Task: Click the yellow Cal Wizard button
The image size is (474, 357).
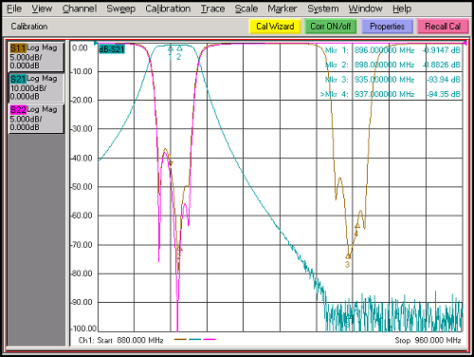Action: [x=275, y=27]
